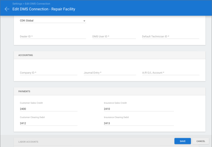Edit the Insurance Sales Credit value 2410
The width and height of the screenshot is (212, 147).
[139, 109]
